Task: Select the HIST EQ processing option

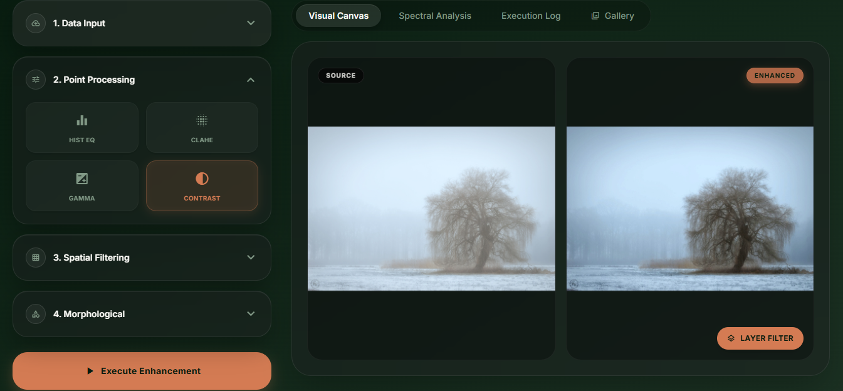Action: [82, 127]
